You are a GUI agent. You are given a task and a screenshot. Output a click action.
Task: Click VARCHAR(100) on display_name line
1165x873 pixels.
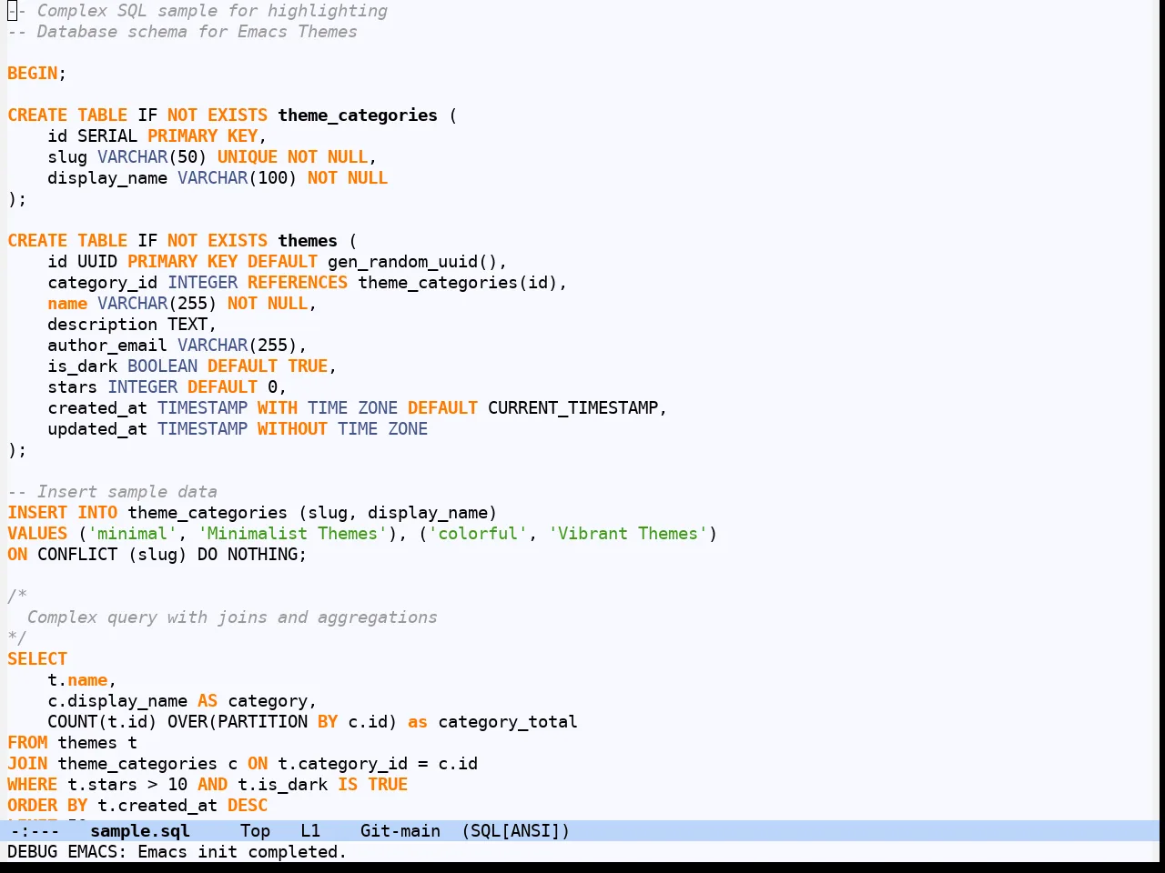[x=238, y=177]
